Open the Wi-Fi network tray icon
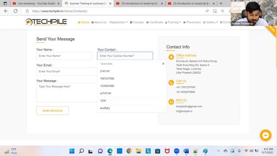Viewport: 277px width, 156px height. [x=246, y=151]
